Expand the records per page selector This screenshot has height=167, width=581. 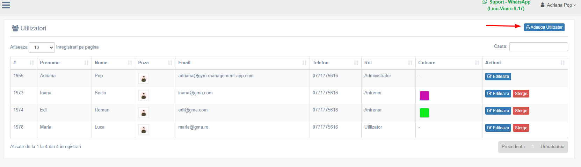pos(42,48)
